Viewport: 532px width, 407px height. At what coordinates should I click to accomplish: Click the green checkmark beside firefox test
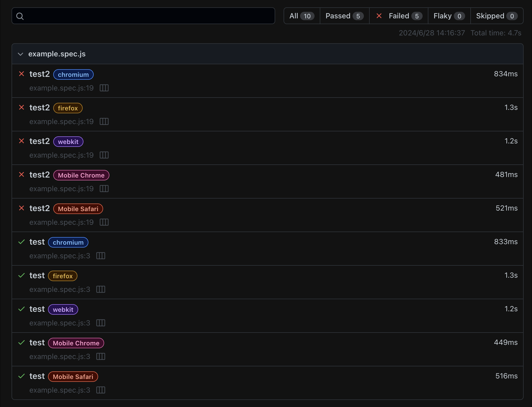pos(22,275)
